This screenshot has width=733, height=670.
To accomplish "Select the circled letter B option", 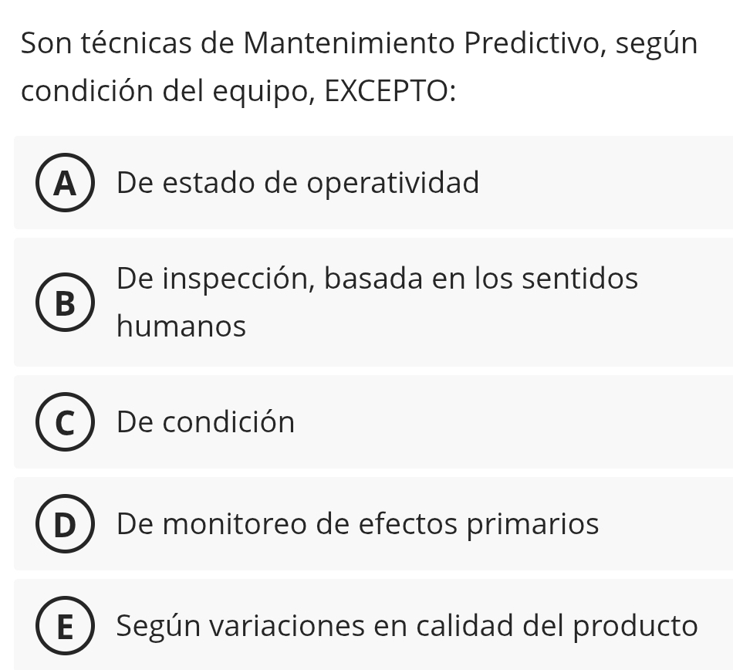I will click(x=66, y=303).
